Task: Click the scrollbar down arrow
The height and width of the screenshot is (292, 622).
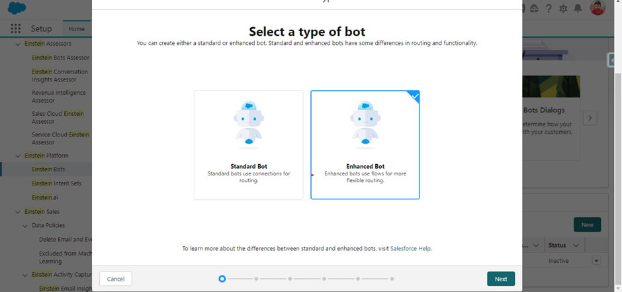Action: 618,289
